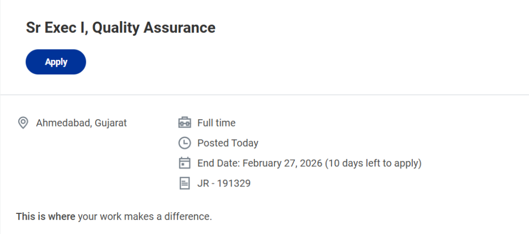
Task: Click the job requisition number JR - 191329
Action: [224, 183]
